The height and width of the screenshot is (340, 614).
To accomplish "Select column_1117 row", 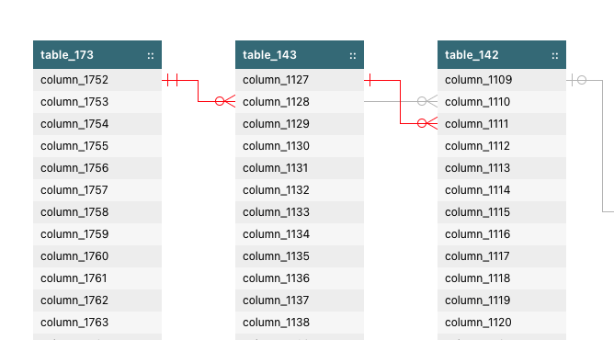I will (502, 256).
